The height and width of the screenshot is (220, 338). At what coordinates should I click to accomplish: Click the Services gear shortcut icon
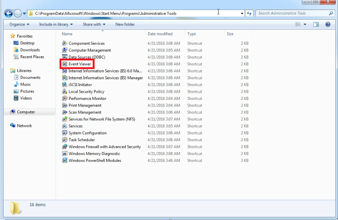(64, 126)
